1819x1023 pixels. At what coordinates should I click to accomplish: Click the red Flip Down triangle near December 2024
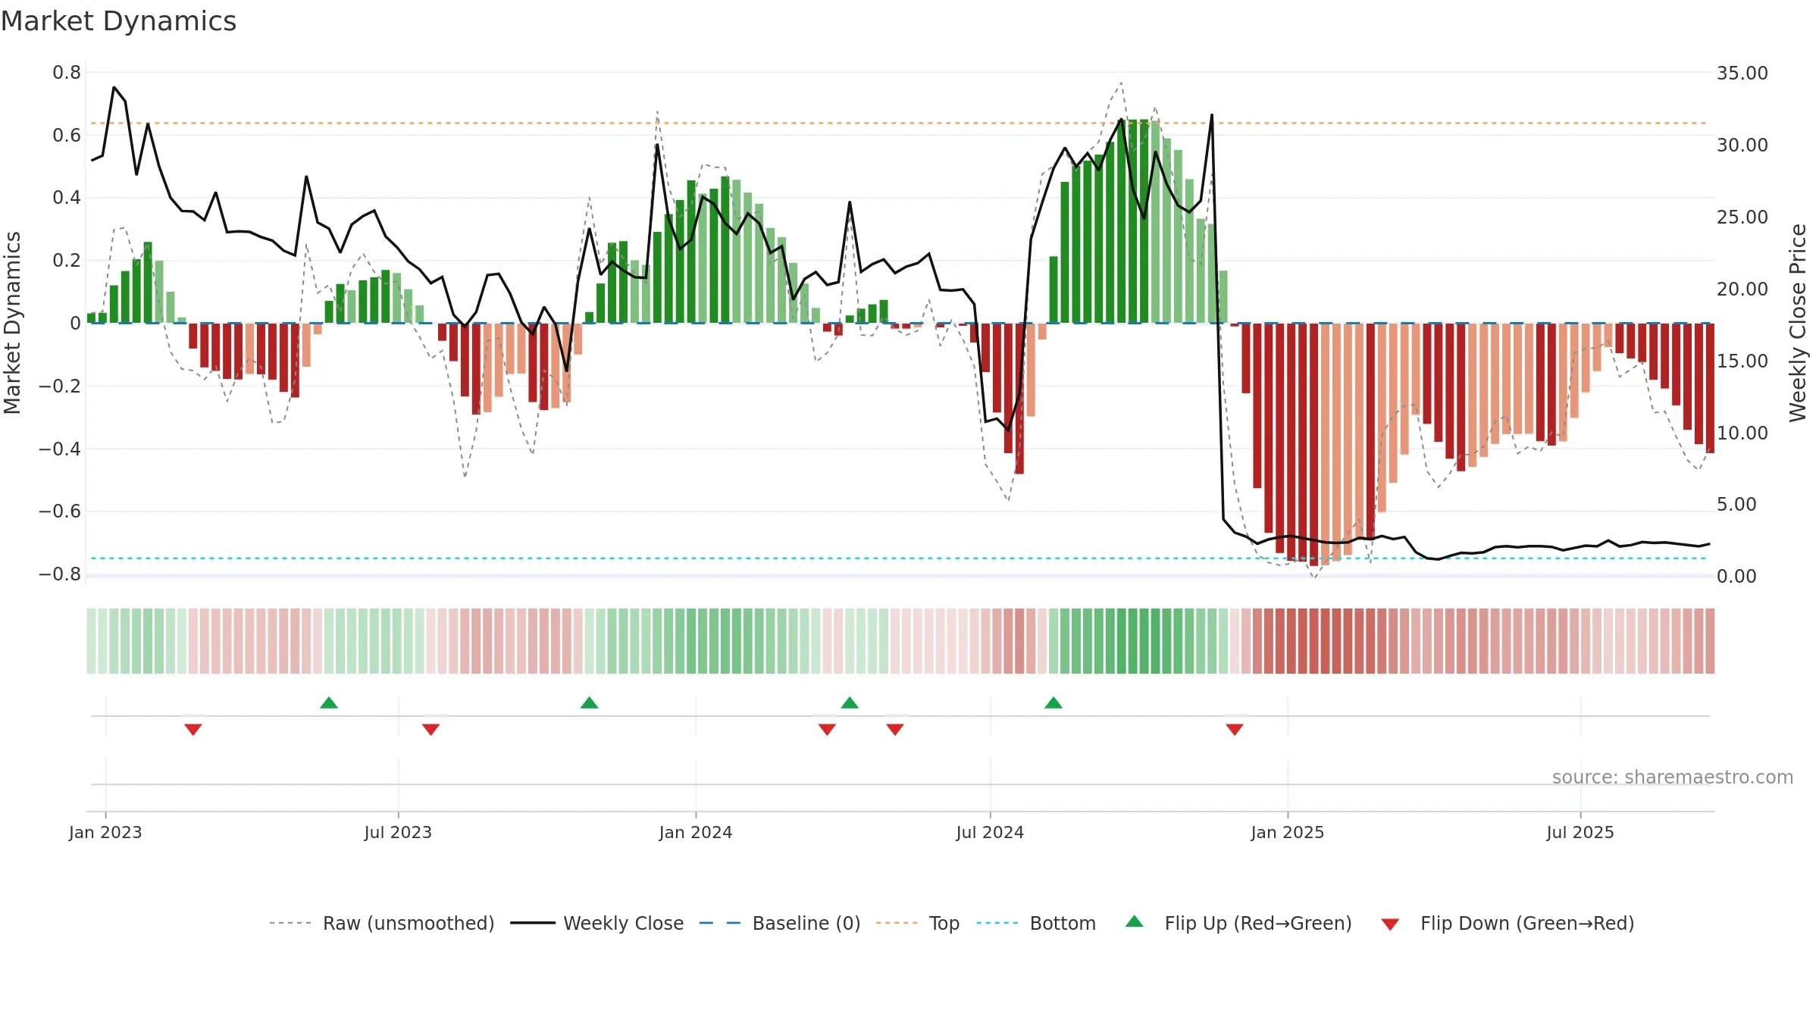(x=1235, y=729)
